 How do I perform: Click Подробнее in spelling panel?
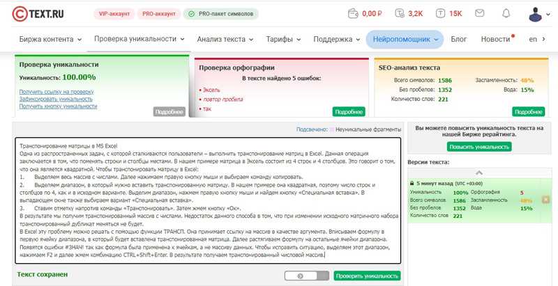[349, 112]
